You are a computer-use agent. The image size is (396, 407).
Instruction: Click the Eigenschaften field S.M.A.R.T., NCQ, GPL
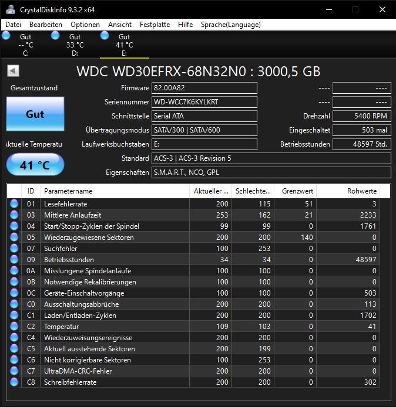pos(271,172)
